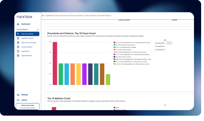Click Logout in the sidebar
The width and height of the screenshot is (204, 121).
tap(24, 100)
